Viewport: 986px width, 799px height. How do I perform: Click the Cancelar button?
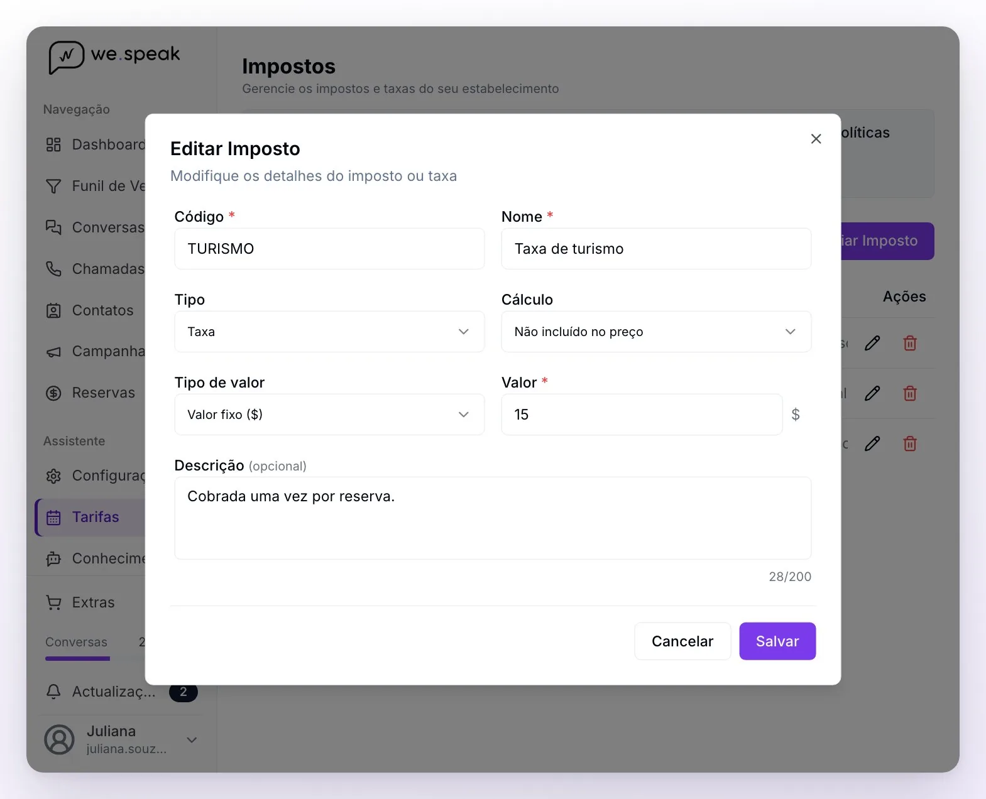(x=682, y=641)
